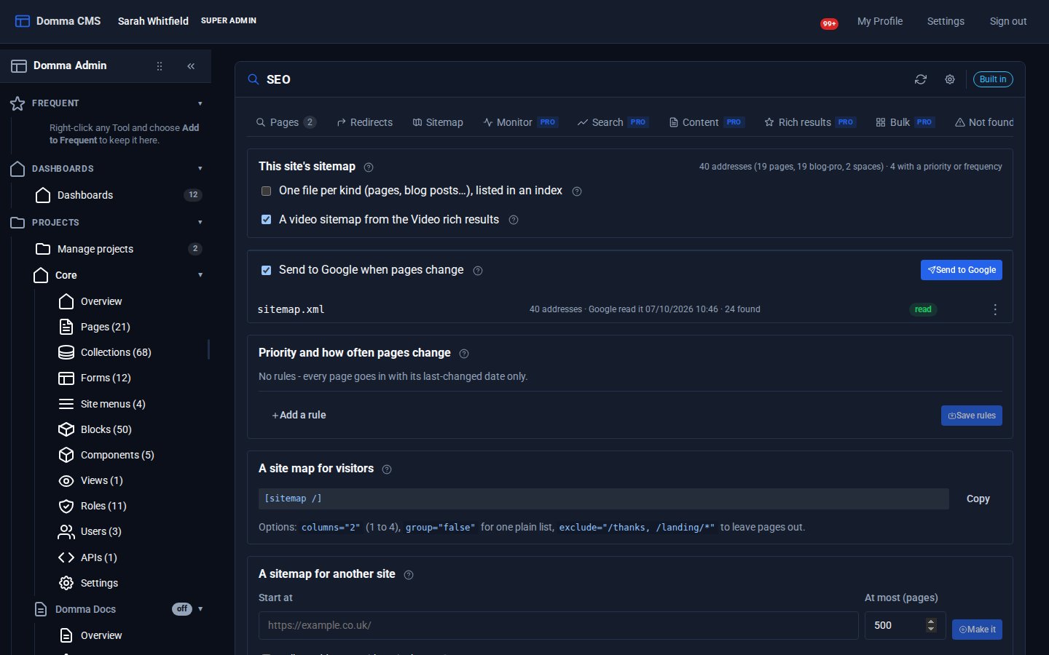The width and height of the screenshot is (1049, 655).
Task: Enable One file per kind checkbox
Action: 266,191
